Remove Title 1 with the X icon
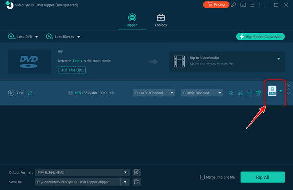This screenshot has width=293, height=190. click(x=288, y=85)
